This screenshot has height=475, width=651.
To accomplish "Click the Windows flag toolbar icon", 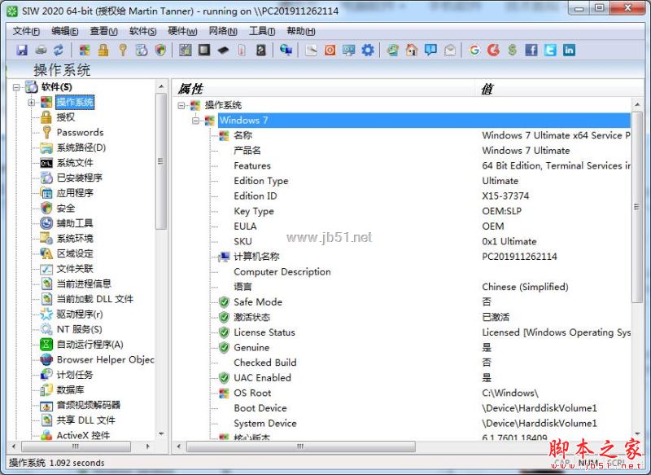I will [85, 51].
